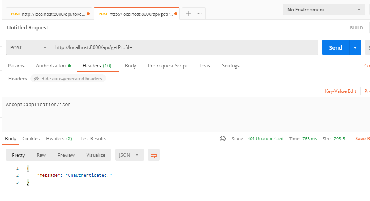Viewport: 370px width, 201px height.
Task: Open the request Body tab
Action: tap(130, 66)
